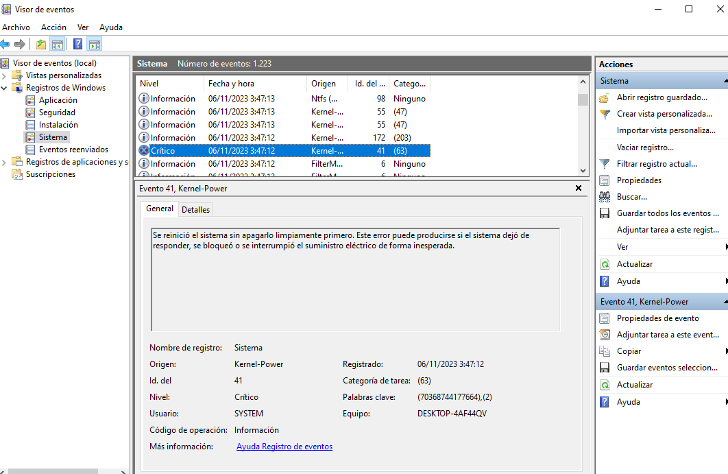Viewport: 728px width, 474px height.
Task: Click the Crear vista personalizada icon
Action: click(x=604, y=114)
